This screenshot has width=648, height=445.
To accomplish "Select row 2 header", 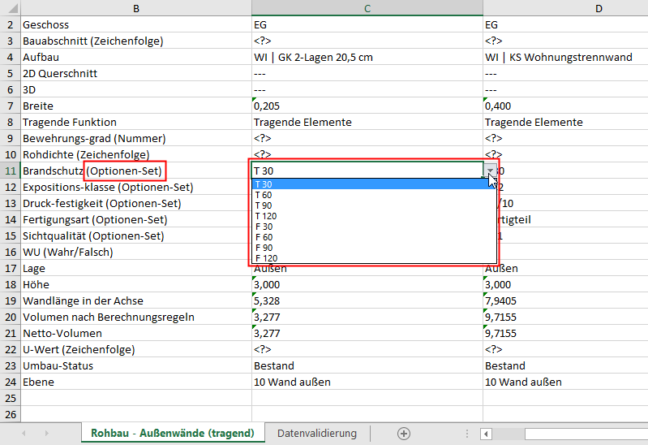I will pyautogui.click(x=11, y=25).
